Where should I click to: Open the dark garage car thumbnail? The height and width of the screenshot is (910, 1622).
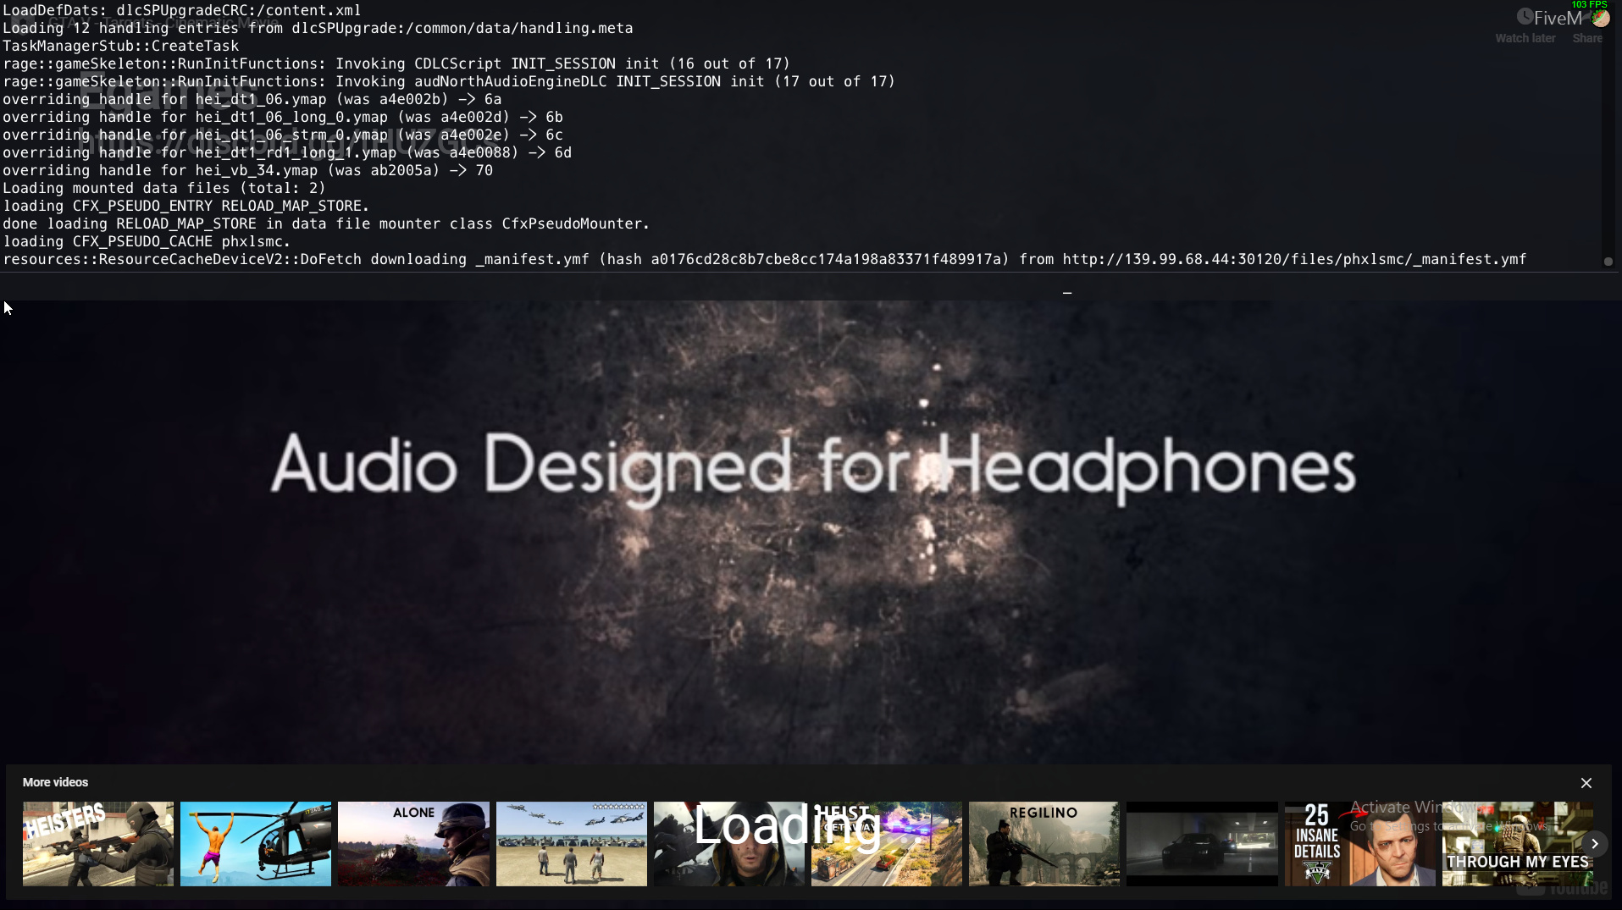(x=1202, y=843)
